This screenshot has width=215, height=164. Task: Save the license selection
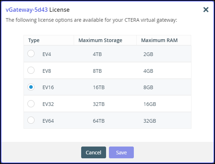(x=121, y=152)
